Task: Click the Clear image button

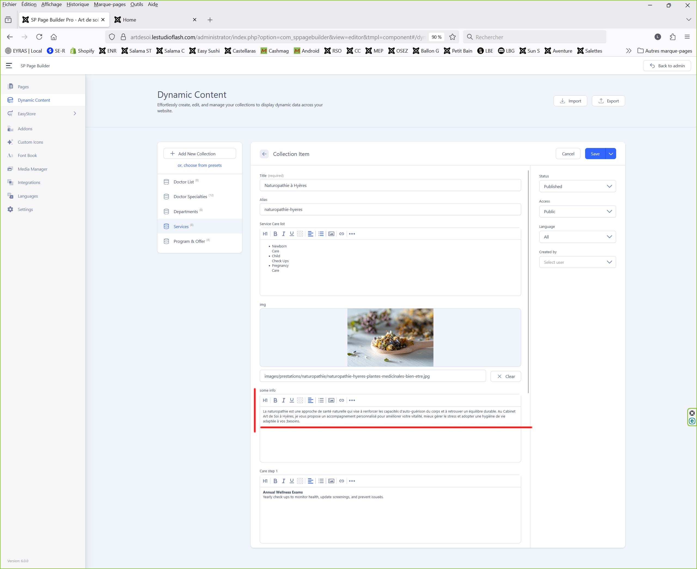Action: pos(506,376)
